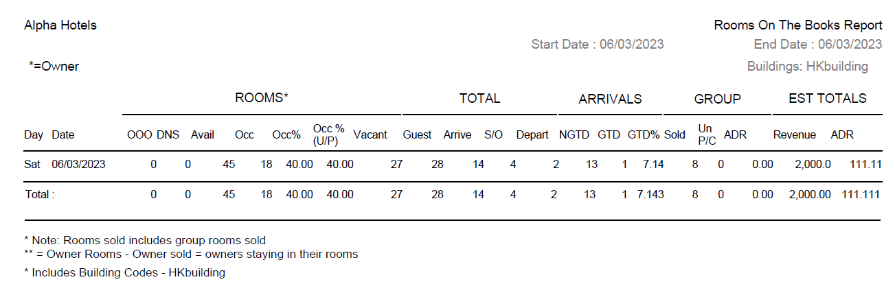895x284 pixels.
Task: Select the Rooms On The Books Report heading
Action: point(797,25)
